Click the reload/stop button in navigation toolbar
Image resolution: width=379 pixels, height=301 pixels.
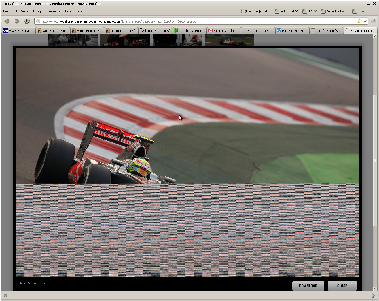[x=28, y=21]
